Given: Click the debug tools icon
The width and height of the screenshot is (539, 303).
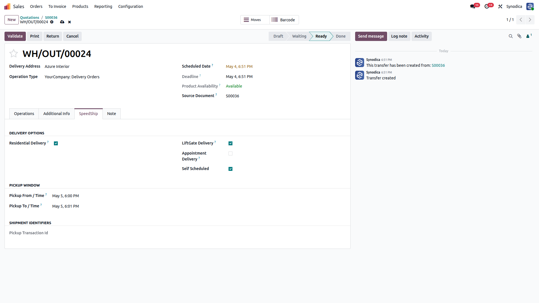Looking at the screenshot, I should coord(500,6).
